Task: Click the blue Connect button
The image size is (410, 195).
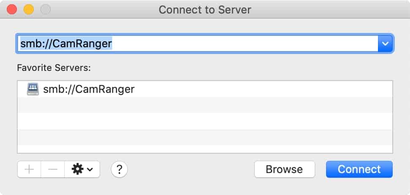Action: pos(359,169)
